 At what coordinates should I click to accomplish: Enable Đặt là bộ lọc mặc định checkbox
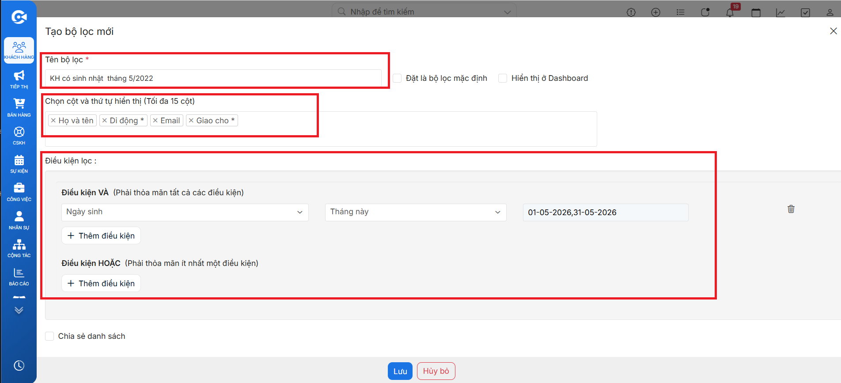tap(397, 78)
